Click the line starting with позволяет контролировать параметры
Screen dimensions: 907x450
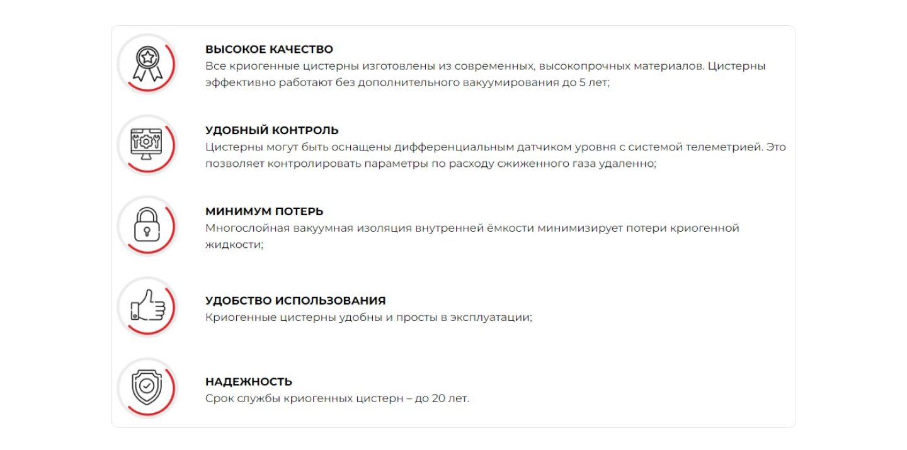pos(431,164)
